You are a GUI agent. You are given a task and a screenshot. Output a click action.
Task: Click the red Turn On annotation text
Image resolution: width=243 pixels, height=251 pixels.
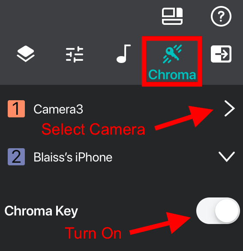93,233
